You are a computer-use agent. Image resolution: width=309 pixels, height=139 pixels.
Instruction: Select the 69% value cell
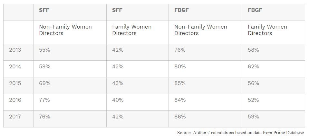[44, 83]
